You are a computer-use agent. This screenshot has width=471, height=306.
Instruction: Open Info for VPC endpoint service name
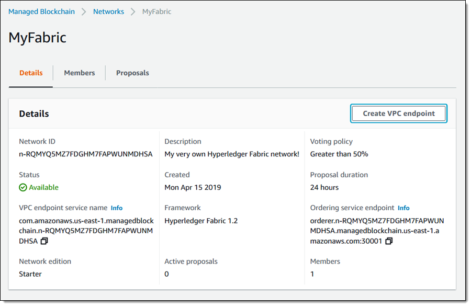pos(117,208)
